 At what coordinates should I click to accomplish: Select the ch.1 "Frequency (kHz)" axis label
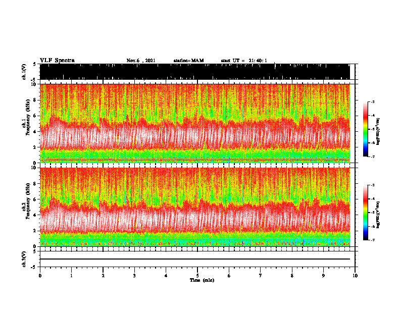[28, 117]
